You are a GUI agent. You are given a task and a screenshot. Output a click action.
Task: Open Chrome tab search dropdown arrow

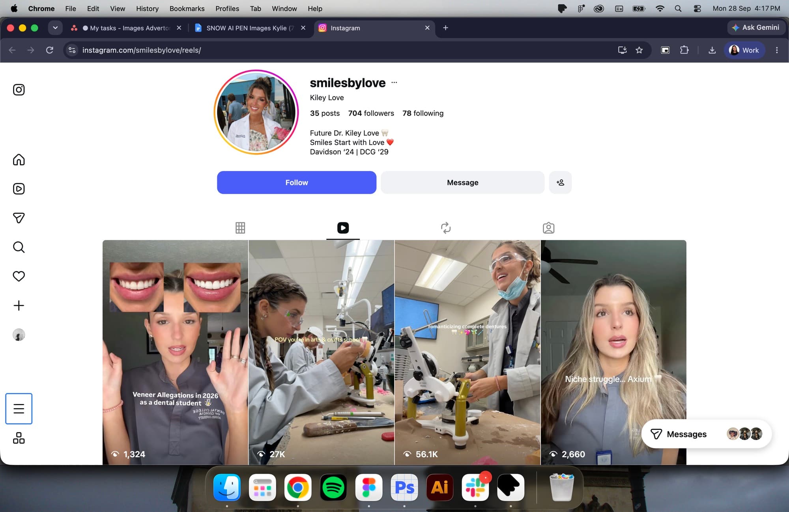coord(55,28)
